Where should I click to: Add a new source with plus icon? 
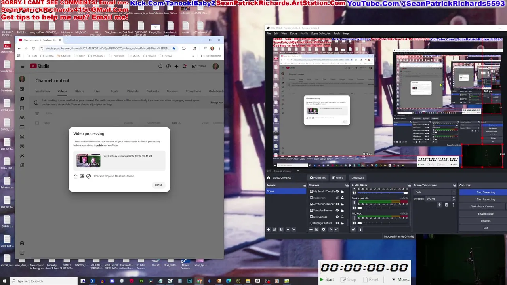click(x=311, y=230)
